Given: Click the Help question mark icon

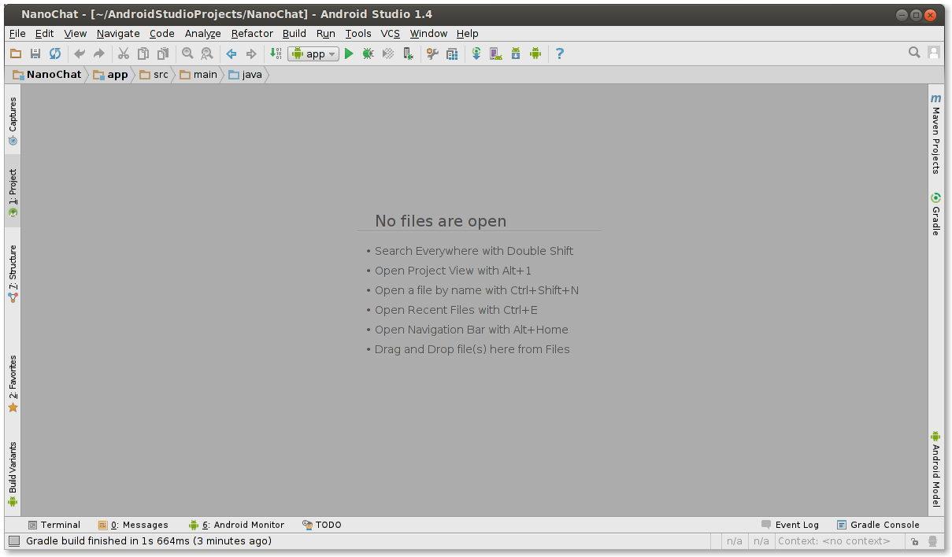Looking at the screenshot, I should [x=560, y=53].
